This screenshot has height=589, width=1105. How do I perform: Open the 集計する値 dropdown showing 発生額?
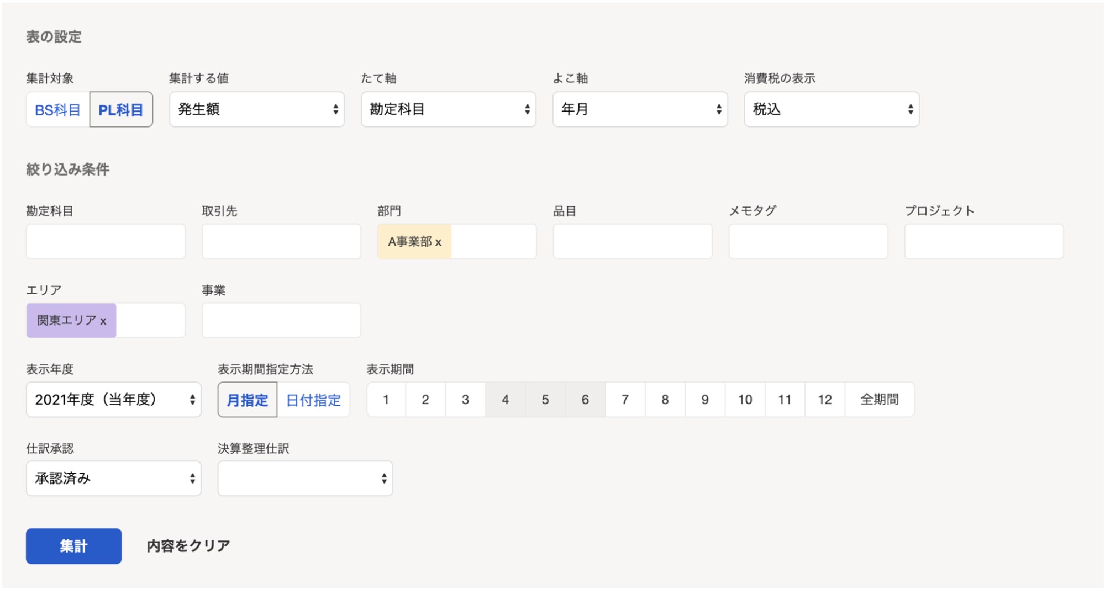tap(256, 109)
